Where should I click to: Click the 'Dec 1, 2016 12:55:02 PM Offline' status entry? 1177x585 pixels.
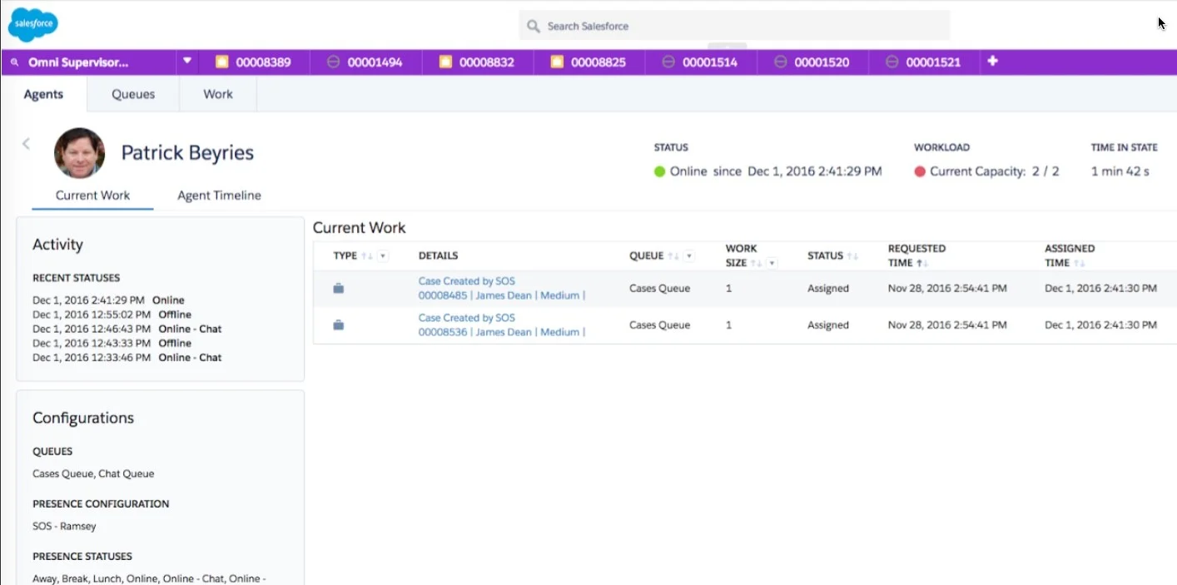click(112, 315)
